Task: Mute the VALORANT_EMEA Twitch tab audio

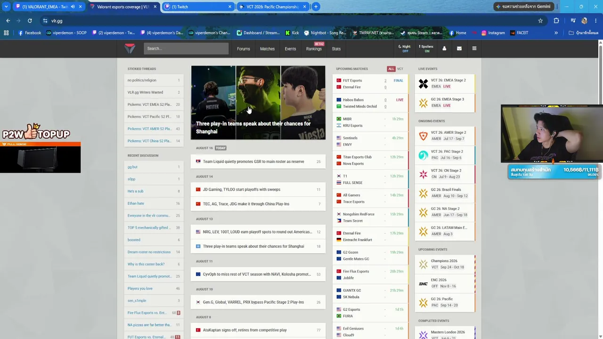Action: (73, 7)
